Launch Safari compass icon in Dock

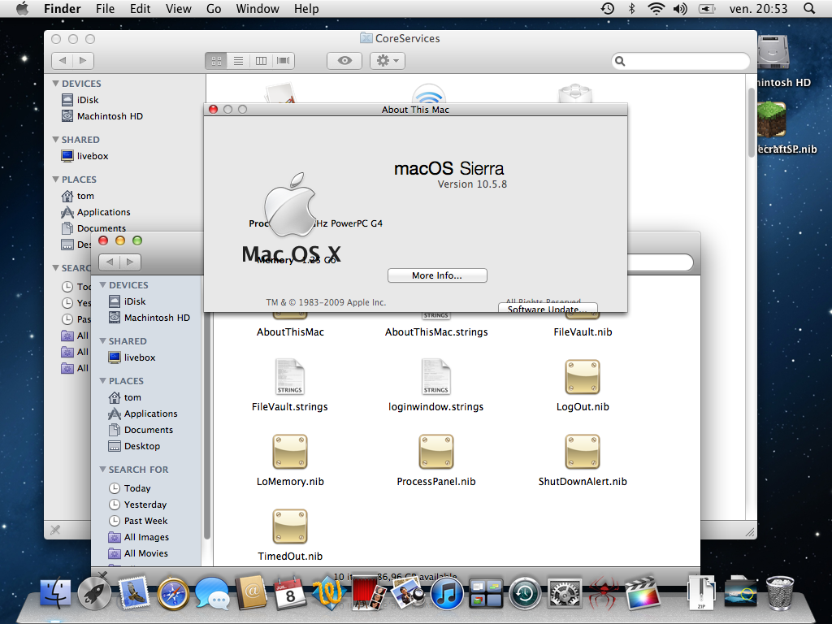[173, 594]
